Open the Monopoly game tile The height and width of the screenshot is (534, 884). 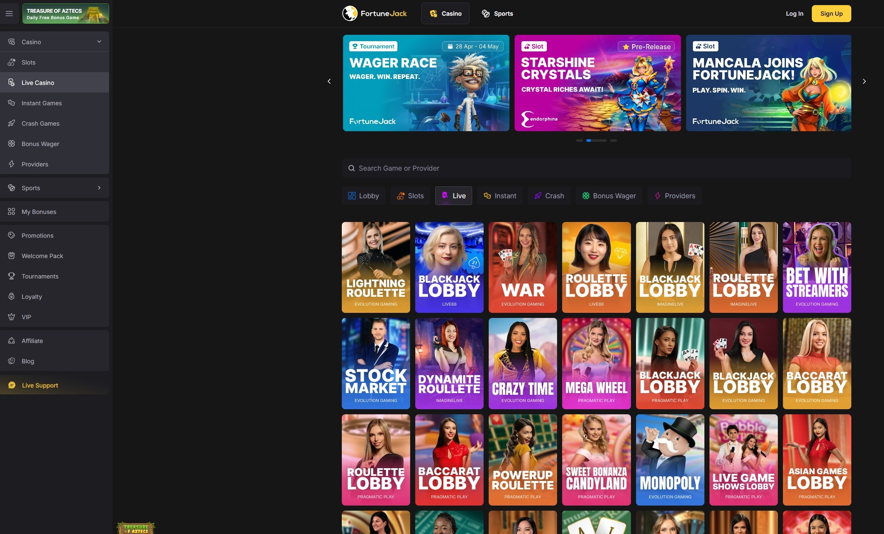click(670, 460)
